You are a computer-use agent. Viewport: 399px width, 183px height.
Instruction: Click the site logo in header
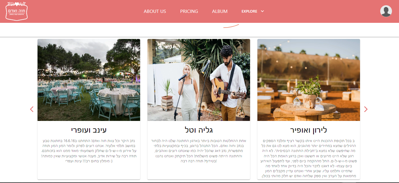(x=16, y=11)
